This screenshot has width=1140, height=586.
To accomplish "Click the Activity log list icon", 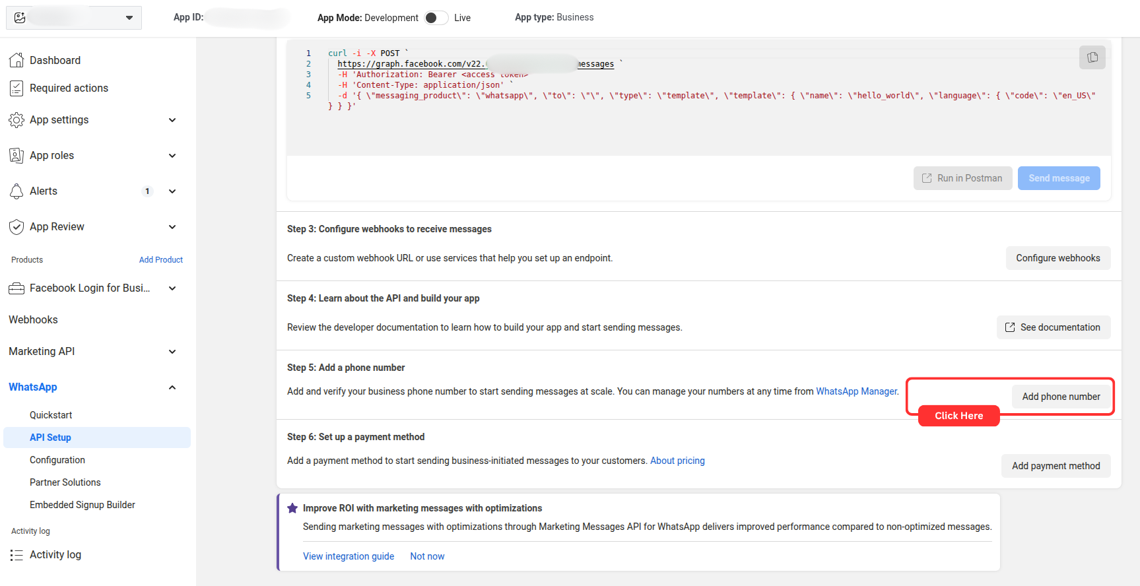I will 17,555.
